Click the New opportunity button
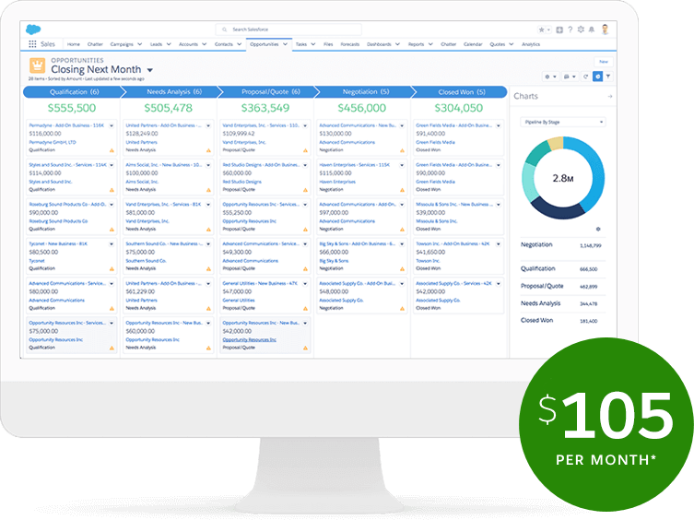 pos(604,62)
